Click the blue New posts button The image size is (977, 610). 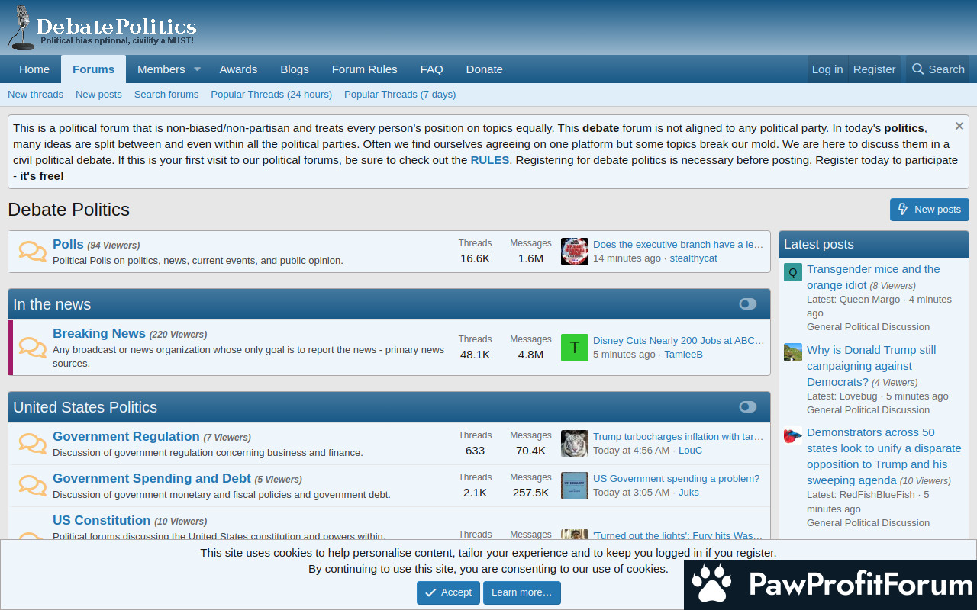tap(930, 210)
